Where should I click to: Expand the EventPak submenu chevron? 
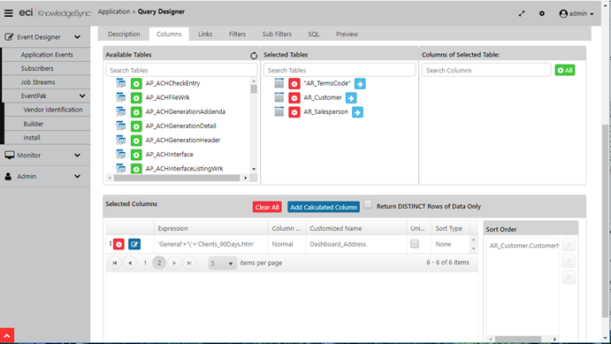(x=82, y=96)
